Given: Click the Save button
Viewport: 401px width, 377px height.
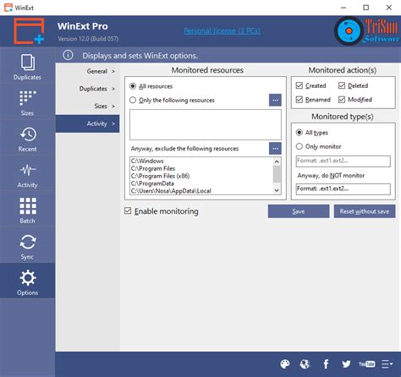Looking at the screenshot, I should (299, 211).
